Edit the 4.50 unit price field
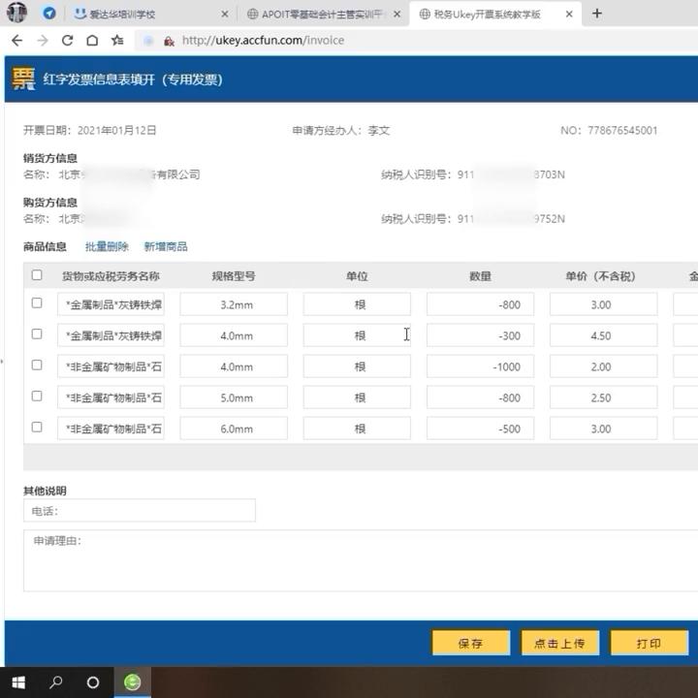 click(x=603, y=335)
